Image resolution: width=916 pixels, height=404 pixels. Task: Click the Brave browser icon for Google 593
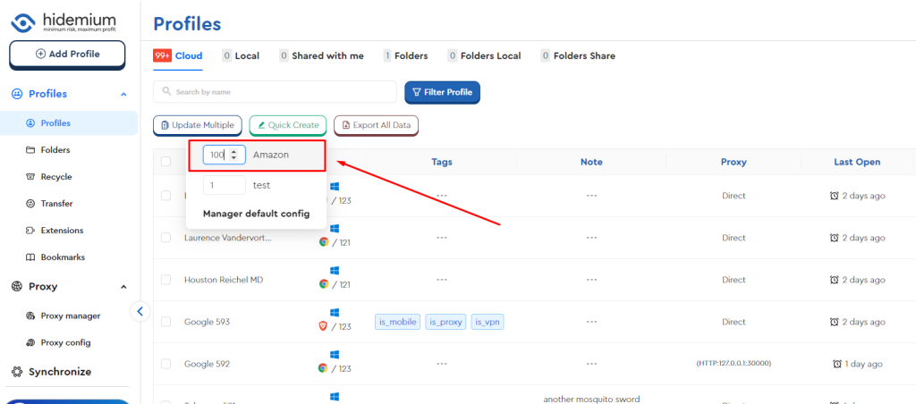pos(324,327)
